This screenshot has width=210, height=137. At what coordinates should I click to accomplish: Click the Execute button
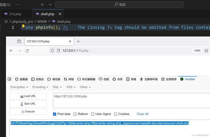[28, 112]
